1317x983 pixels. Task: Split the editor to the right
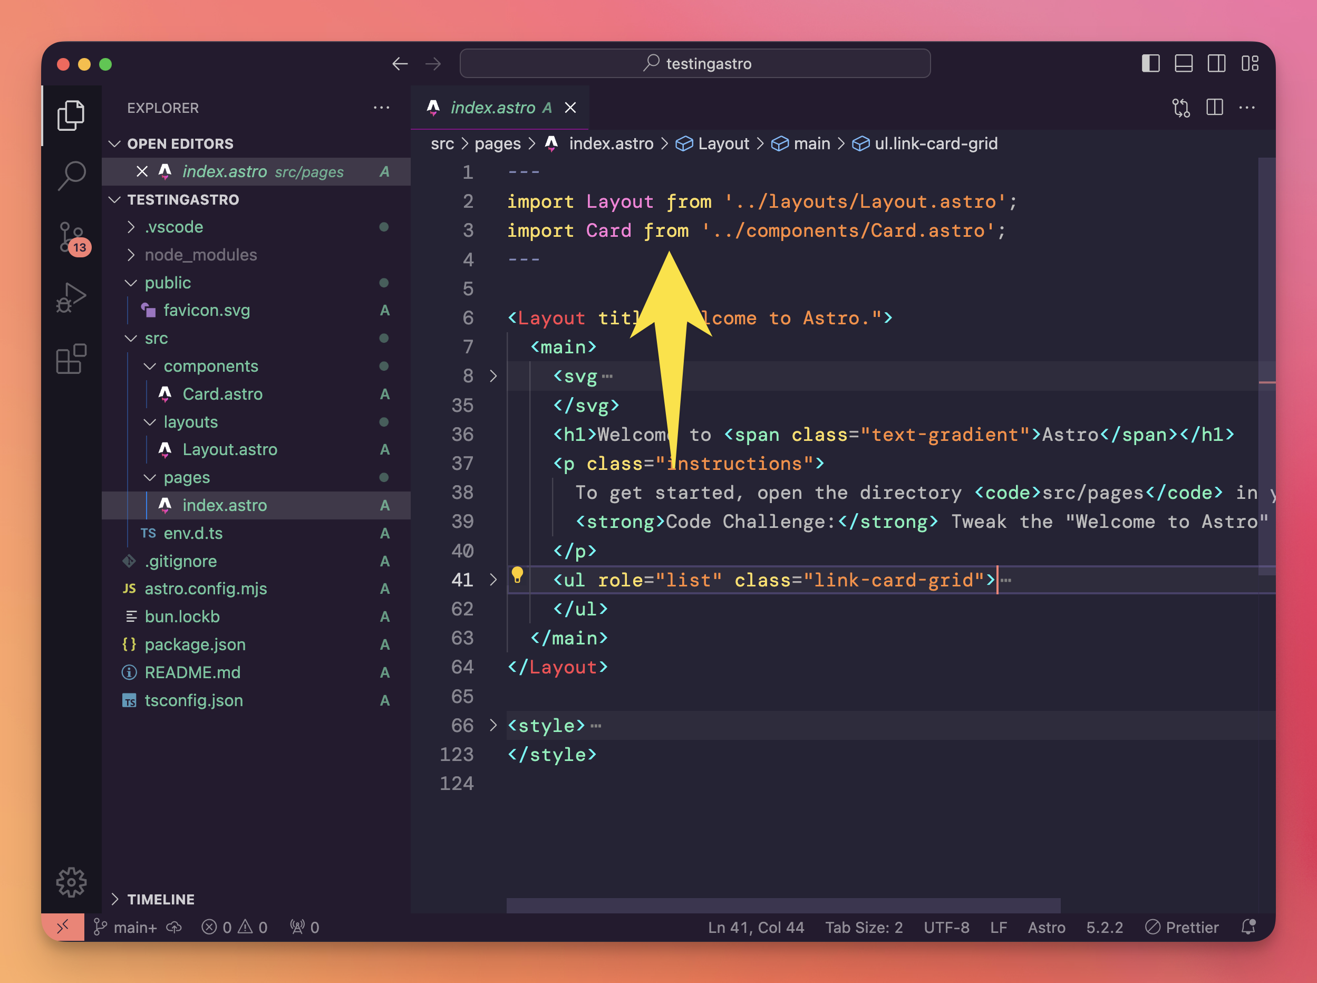pyautogui.click(x=1214, y=108)
